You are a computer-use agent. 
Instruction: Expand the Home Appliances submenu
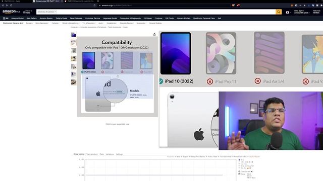coord(42,23)
